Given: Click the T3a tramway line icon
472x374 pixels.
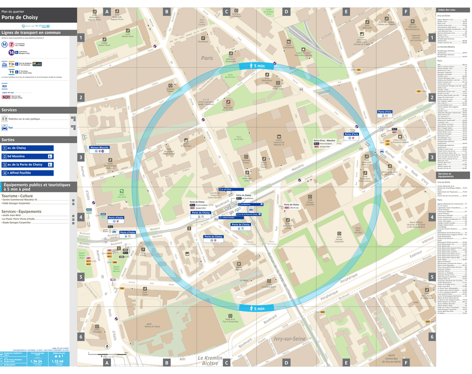Looking at the screenshot, I should click(10, 64).
